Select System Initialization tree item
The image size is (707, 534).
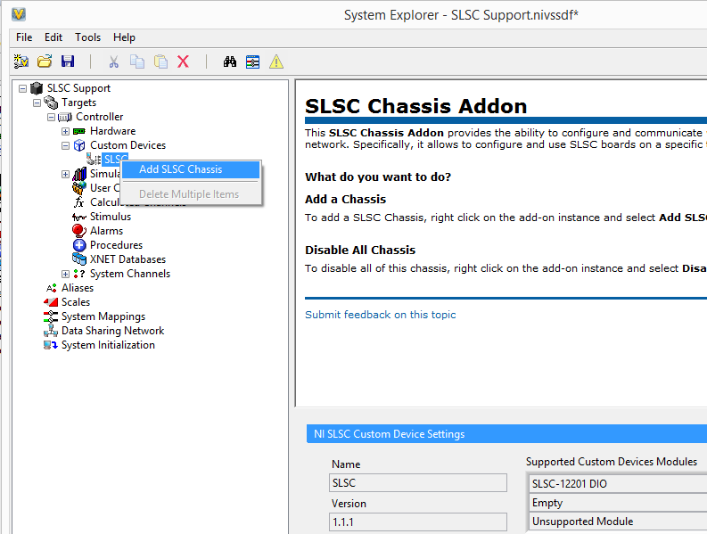point(108,345)
